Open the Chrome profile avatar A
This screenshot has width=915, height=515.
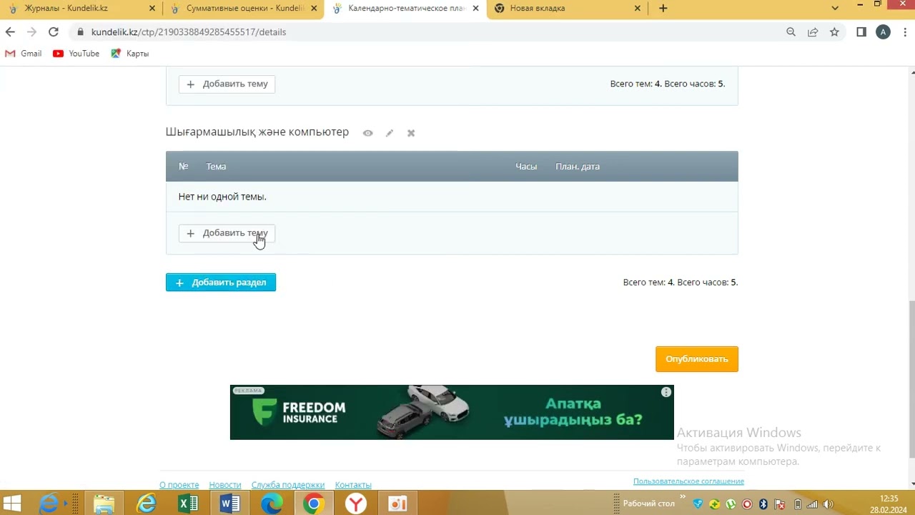click(x=884, y=32)
